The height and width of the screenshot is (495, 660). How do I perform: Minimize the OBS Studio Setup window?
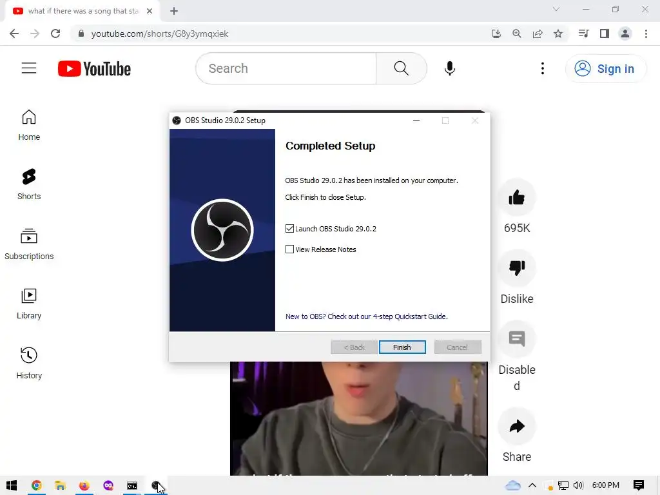(416, 121)
